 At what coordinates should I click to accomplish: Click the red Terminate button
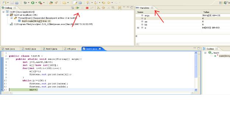pos(87,8)
